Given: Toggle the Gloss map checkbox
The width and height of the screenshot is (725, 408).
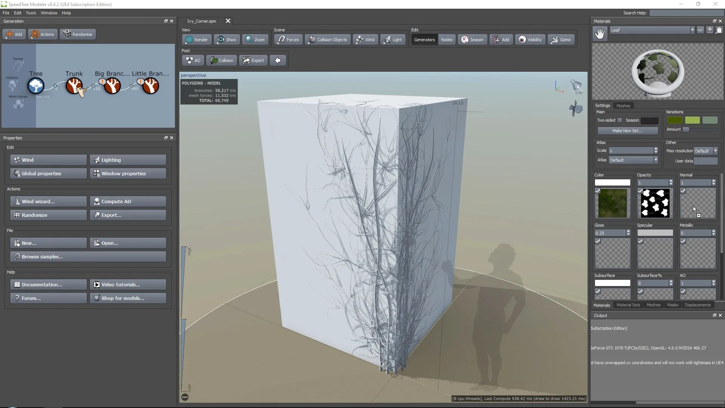Looking at the screenshot, I should click(x=598, y=241).
